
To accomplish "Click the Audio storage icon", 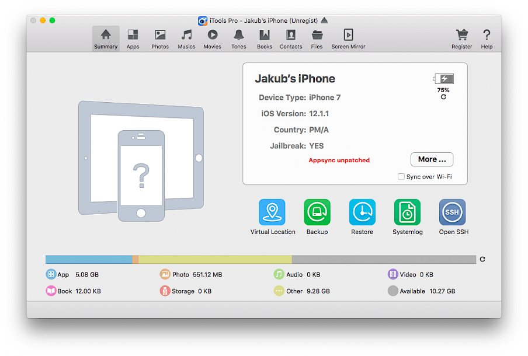I will pyautogui.click(x=279, y=274).
